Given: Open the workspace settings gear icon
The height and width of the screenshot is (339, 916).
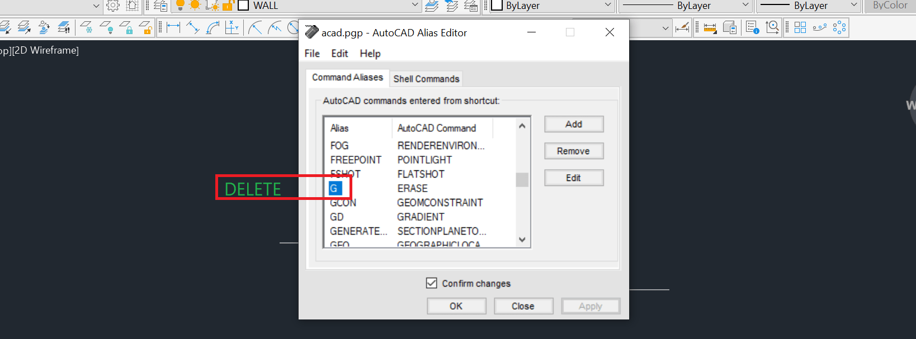Looking at the screenshot, I should coord(113,6).
